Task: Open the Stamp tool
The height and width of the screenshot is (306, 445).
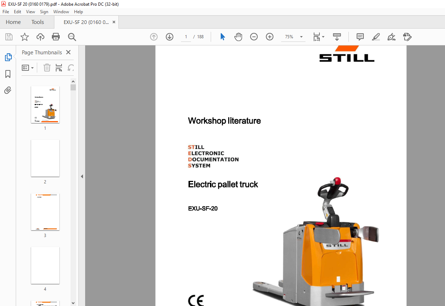Action: [x=407, y=37]
